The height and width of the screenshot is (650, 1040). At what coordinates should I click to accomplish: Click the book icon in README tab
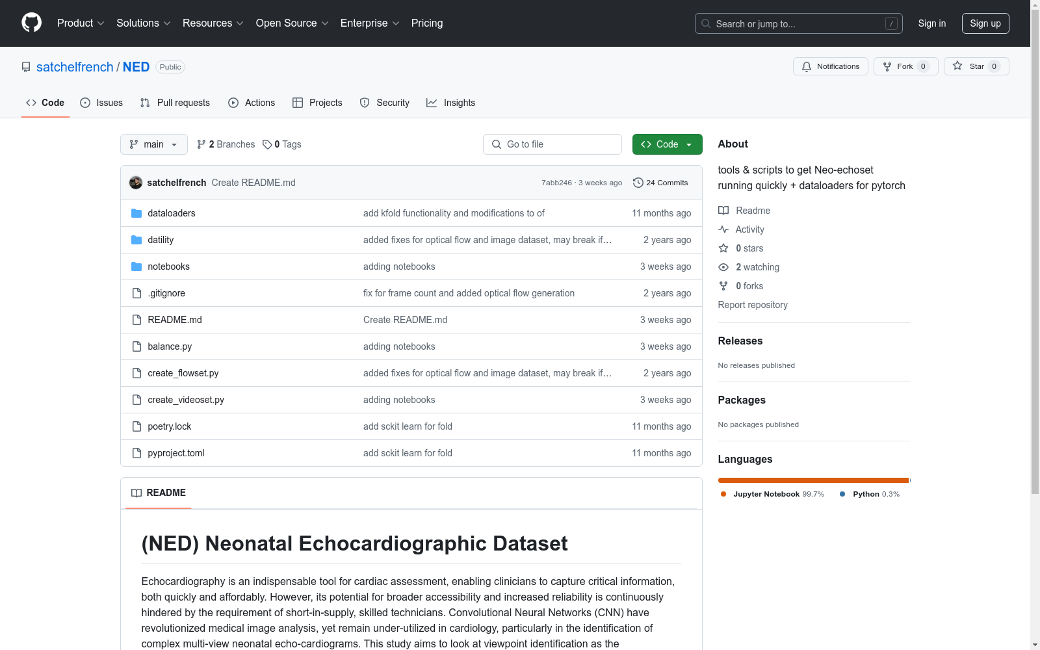pos(136,493)
